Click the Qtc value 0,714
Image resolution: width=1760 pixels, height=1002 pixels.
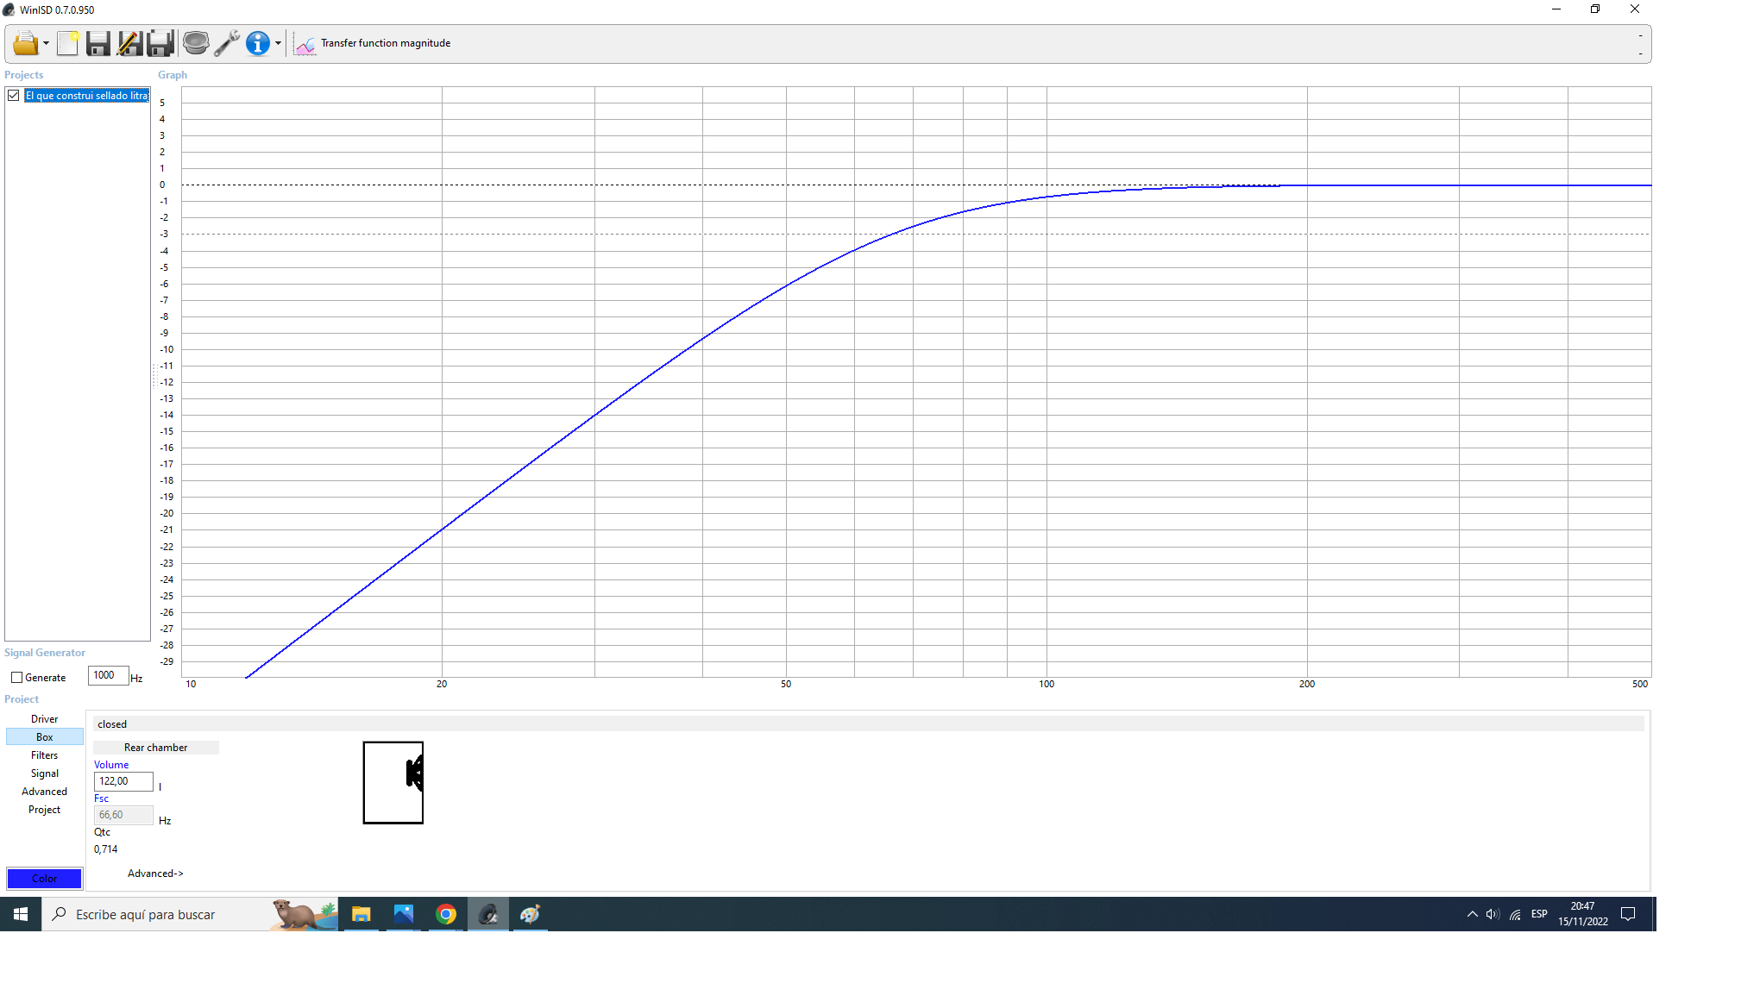[106, 849]
